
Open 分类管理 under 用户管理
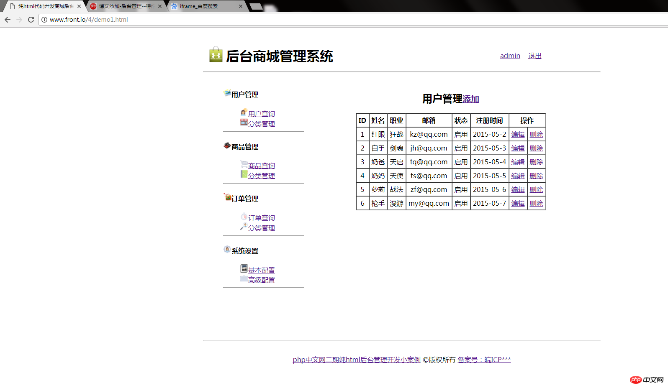[x=262, y=124]
